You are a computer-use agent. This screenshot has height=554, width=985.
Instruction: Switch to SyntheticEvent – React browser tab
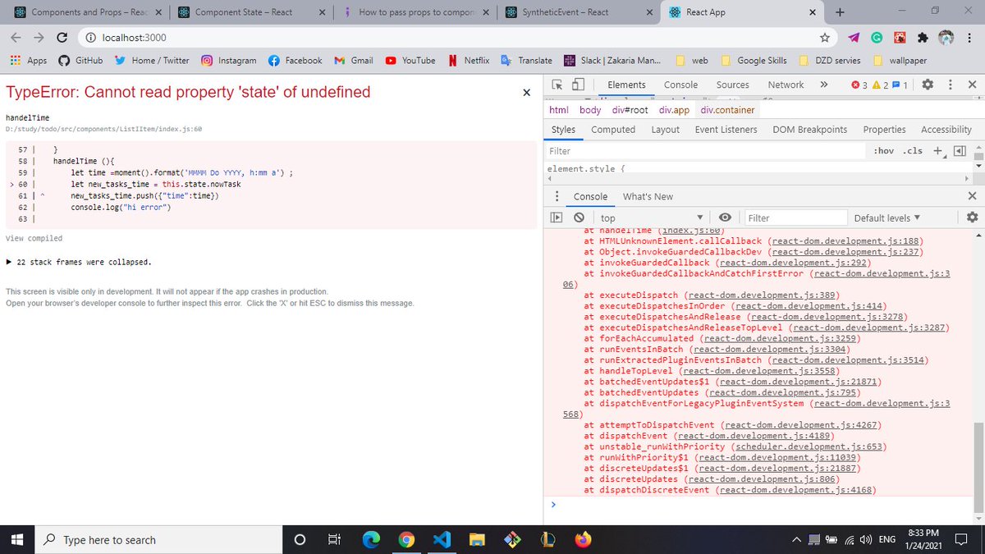(579, 12)
